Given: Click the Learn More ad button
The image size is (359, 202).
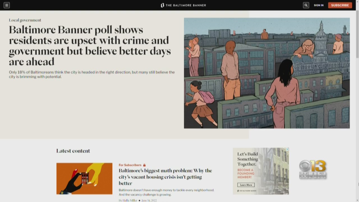Looking at the screenshot, I should click(x=246, y=185).
